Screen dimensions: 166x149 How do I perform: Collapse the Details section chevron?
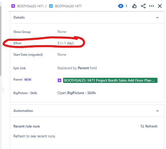click(x=157, y=18)
